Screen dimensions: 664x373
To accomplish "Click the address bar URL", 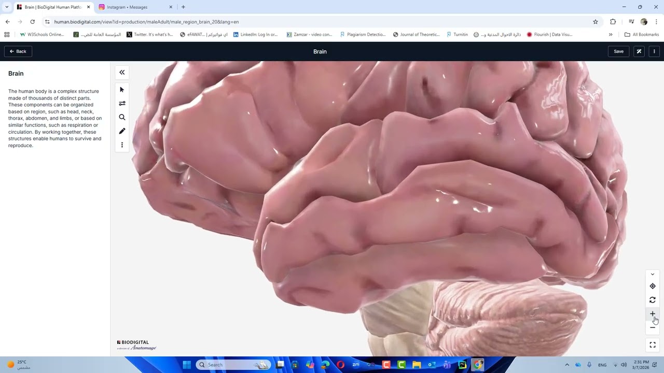I will [146, 22].
